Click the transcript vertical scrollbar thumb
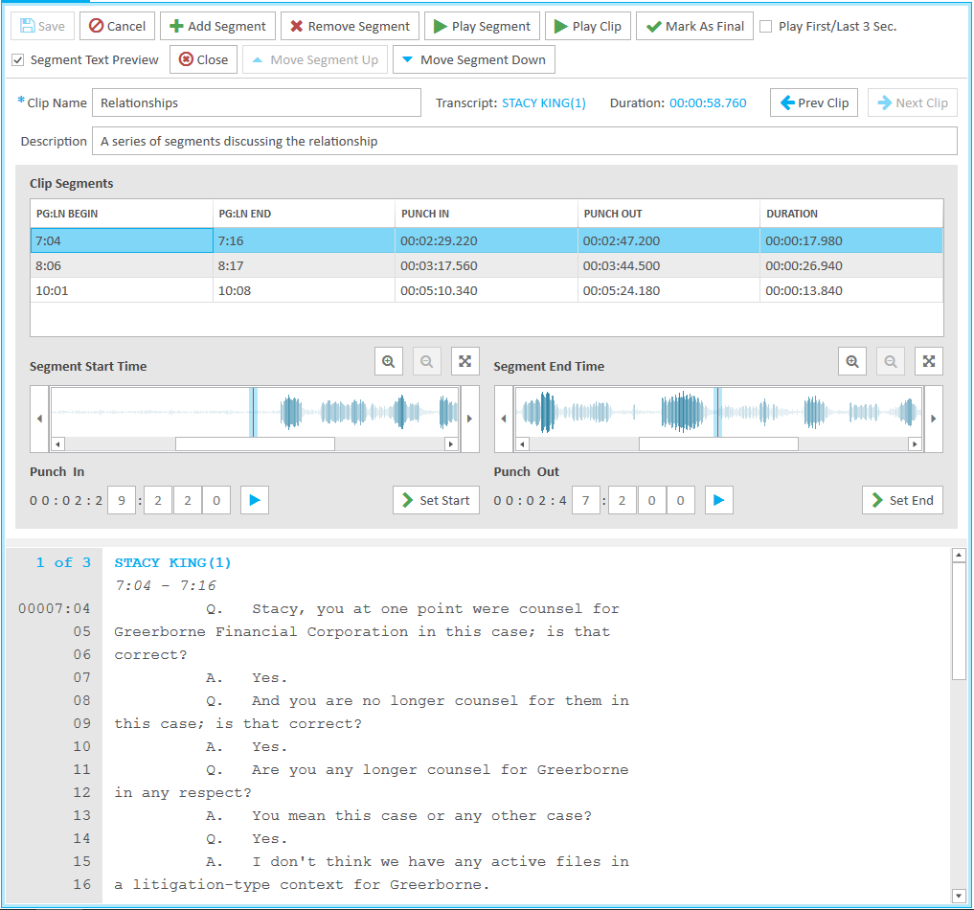The height and width of the screenshot is (910, 974). click(959, 621)
